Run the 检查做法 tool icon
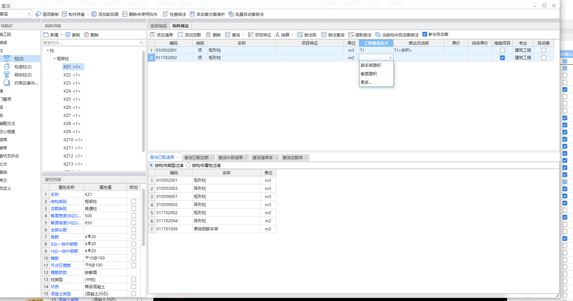Image resolution: width=573 pixels, height=301 pixels. 165,14
